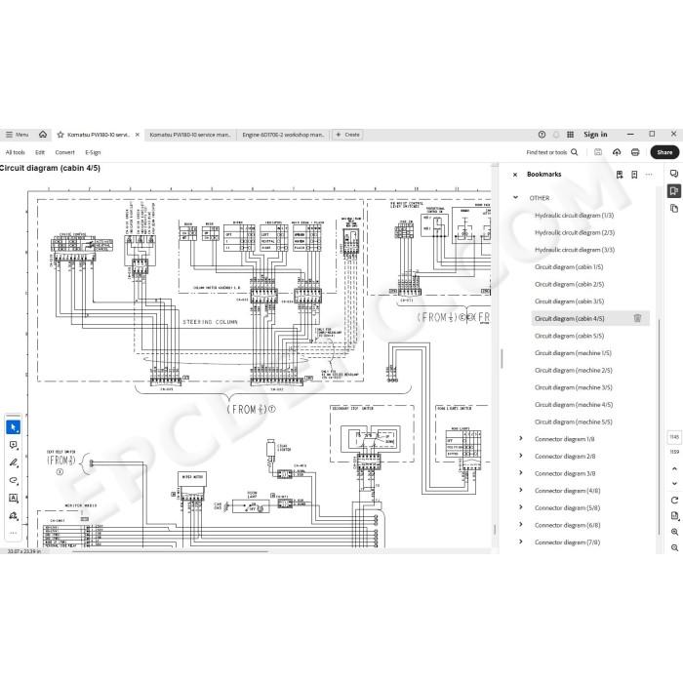
Task: Select the freehand draw tool
Action: pyautogui.click(x=13, y=480)
